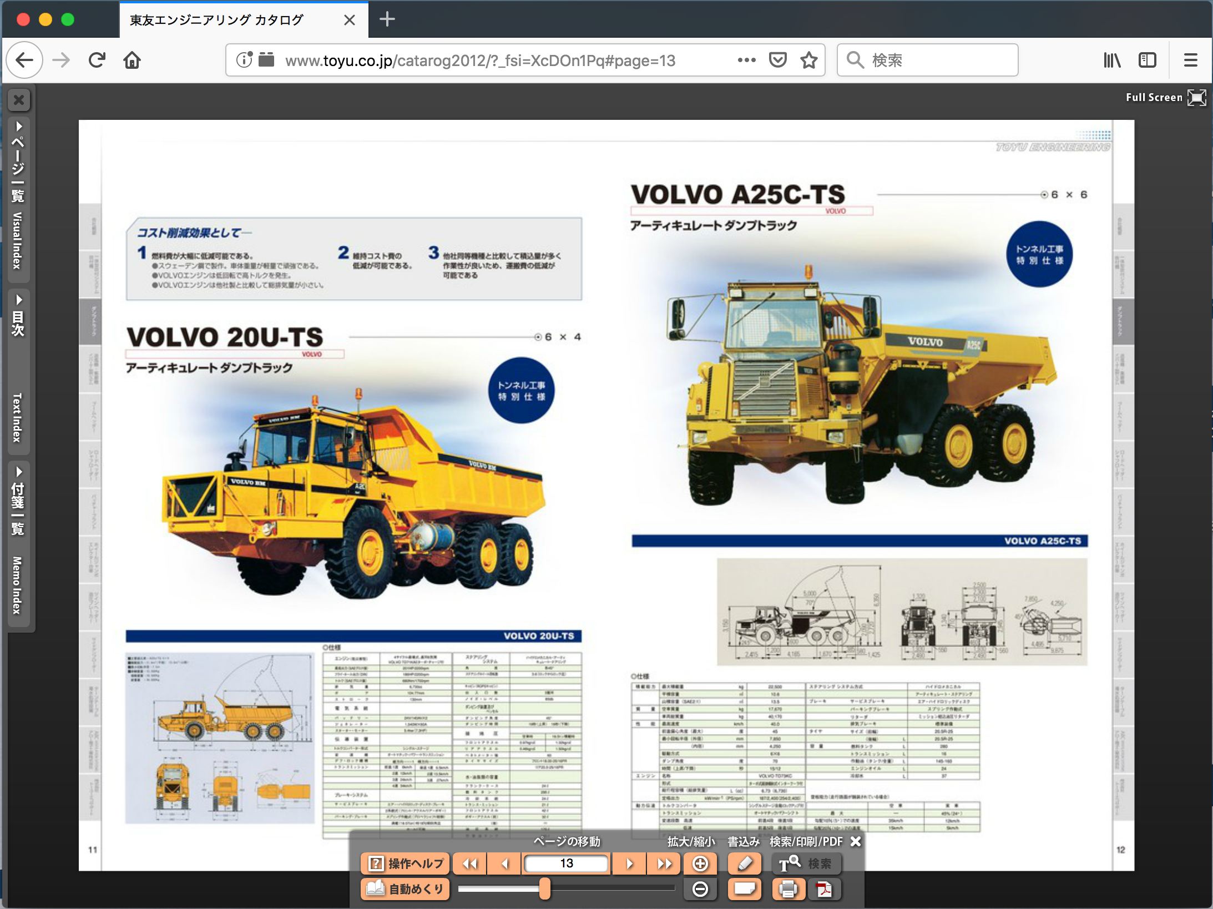This screenshot has height=909, width=1213.
Task: Go to next catalog page arrow
Action: [629, 863]
